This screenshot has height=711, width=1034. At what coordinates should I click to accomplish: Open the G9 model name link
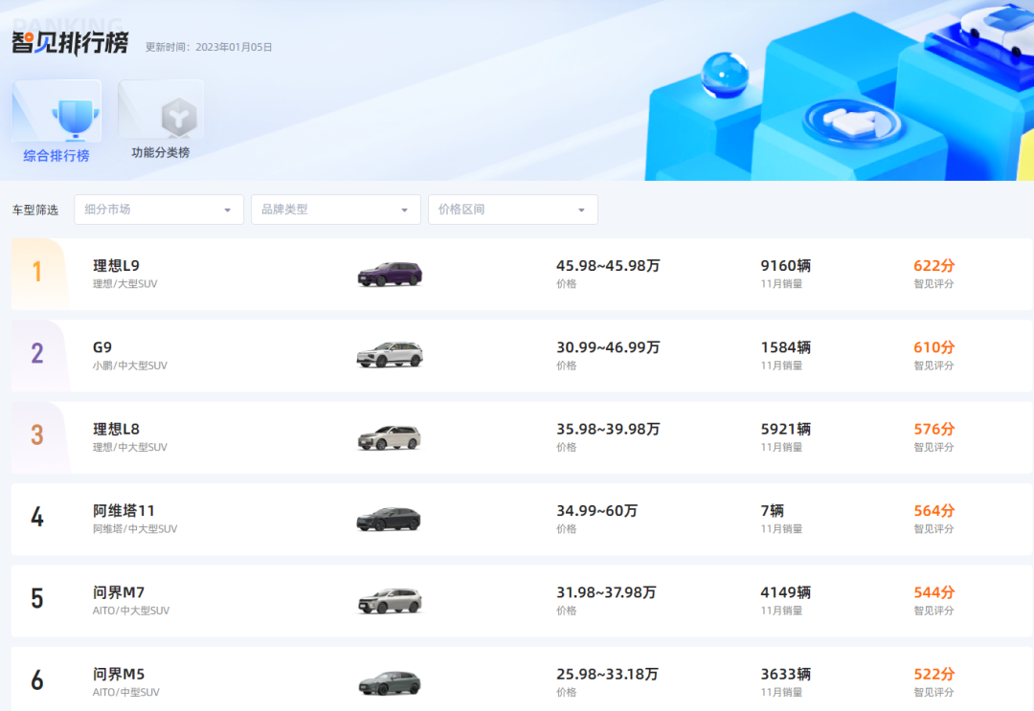tap(102, 347)
